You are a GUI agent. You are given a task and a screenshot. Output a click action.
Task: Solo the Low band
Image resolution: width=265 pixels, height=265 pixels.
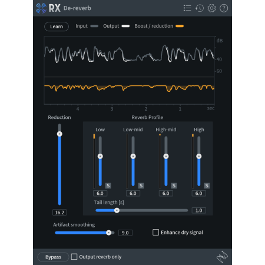pyautogui.click(x=108, y=185)
